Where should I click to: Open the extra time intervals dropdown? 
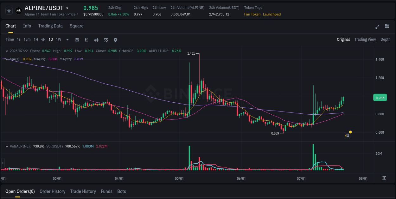67,40
